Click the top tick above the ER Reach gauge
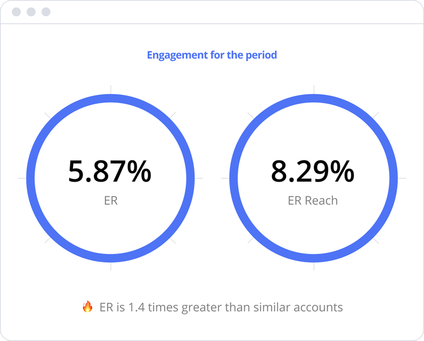The width and height of the screenshot is (424, 341). click(x=314, y=89)
